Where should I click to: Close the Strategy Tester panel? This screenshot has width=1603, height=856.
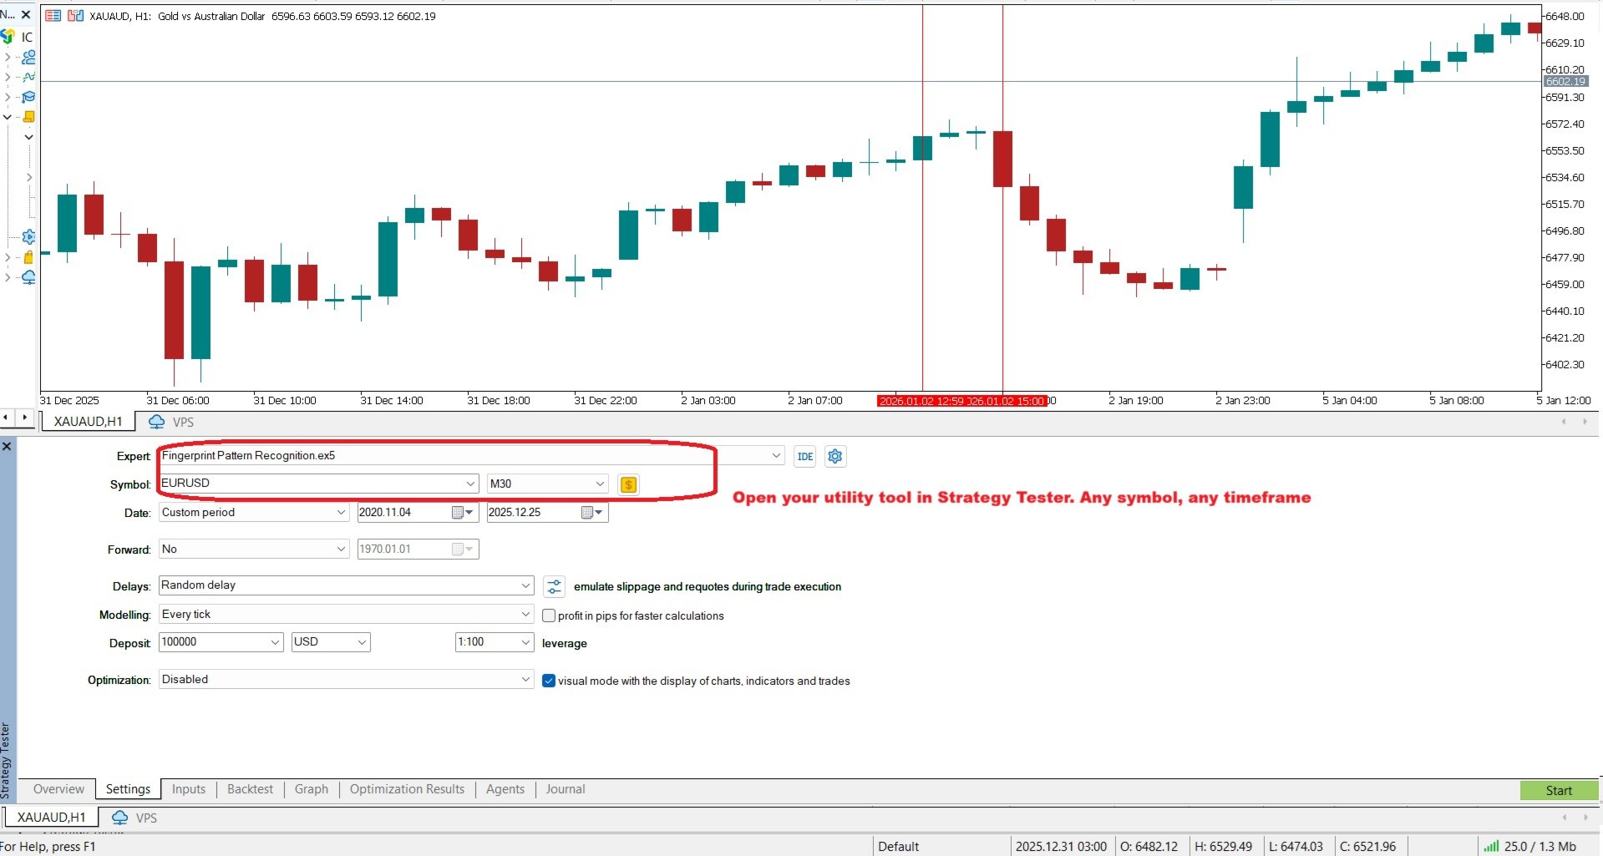click(x=7, y=446)
